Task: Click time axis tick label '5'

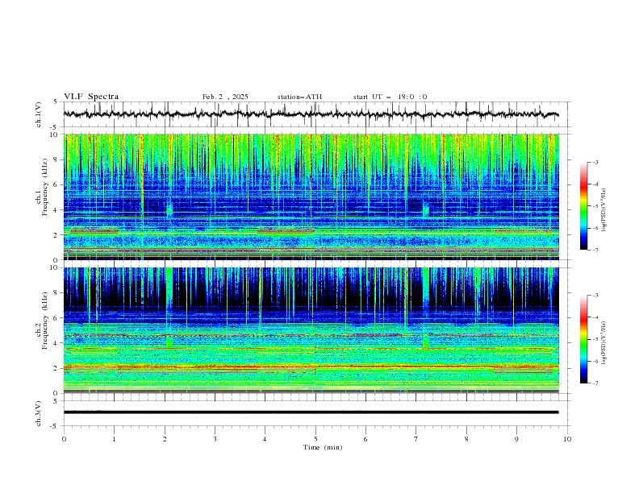Action: click(x=315, y=439)
